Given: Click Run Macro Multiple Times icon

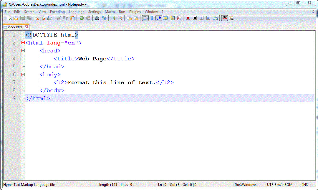Looking at the screenshot, I should click(208, 18).
